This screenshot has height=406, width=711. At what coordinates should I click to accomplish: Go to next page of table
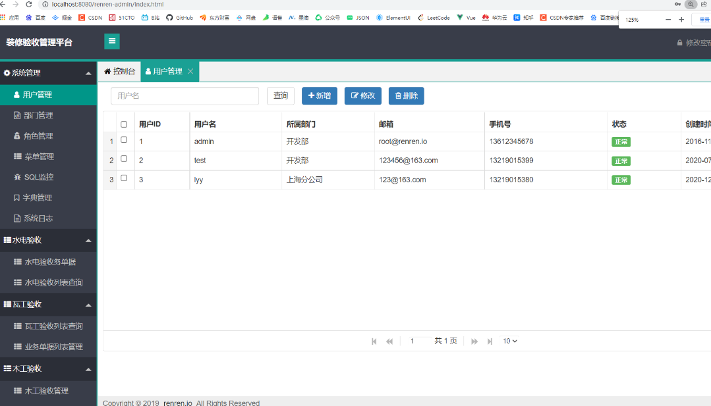474,342
